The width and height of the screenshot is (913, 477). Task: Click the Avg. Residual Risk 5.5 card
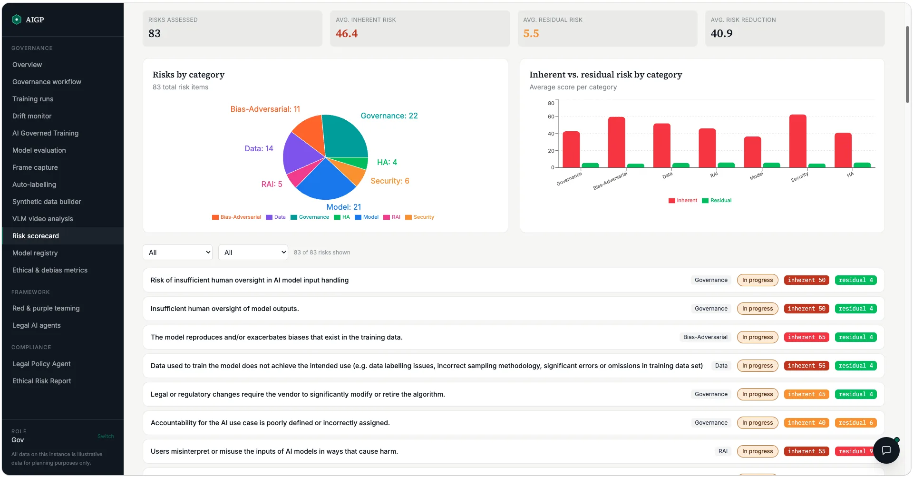click(x=607, y=29)
